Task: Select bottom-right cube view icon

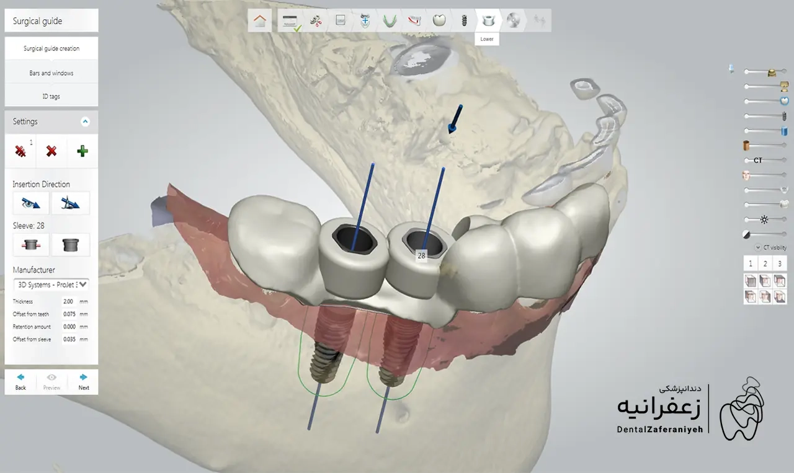Action: [780, 296]
